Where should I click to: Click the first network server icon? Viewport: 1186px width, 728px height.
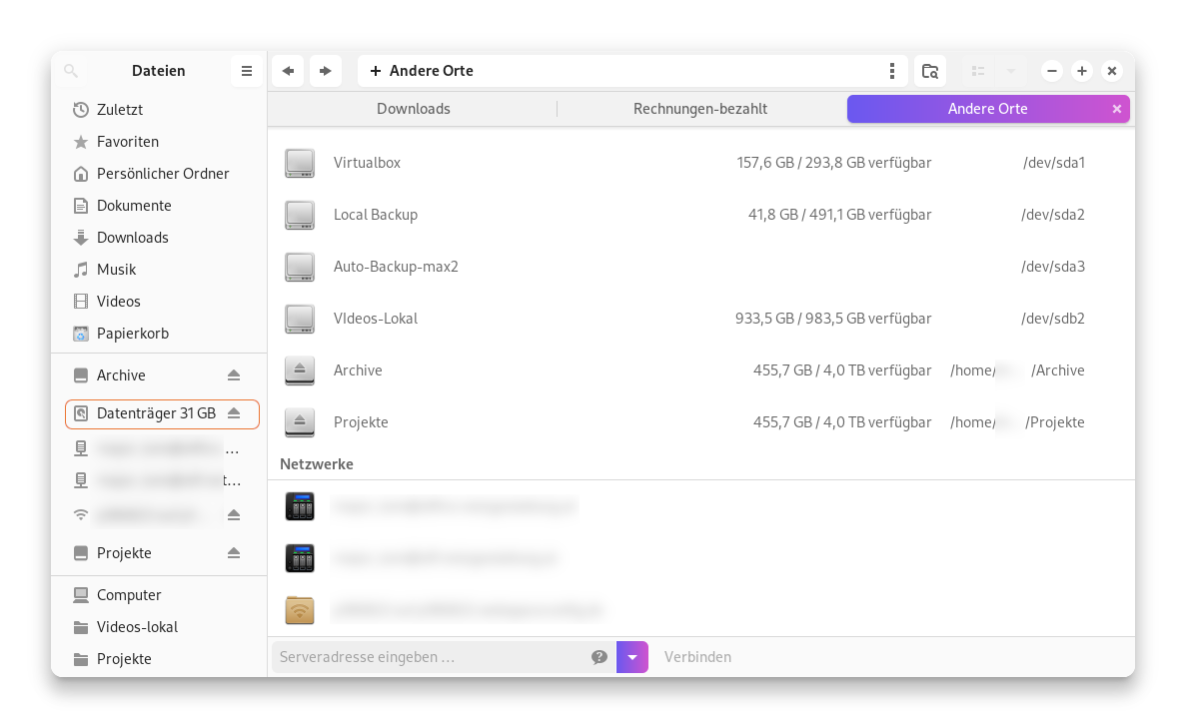[x=300, y=506]
